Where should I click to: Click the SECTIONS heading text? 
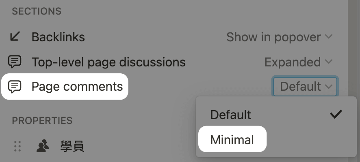pos(37,11)
